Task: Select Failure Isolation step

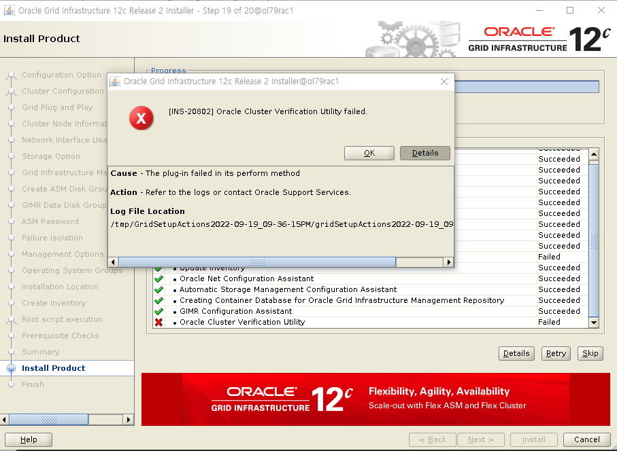Action: coord(52,238)
